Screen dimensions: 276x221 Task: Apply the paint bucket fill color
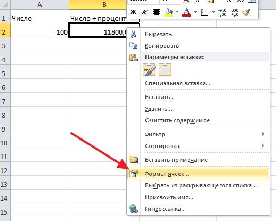tap(169, 12)
